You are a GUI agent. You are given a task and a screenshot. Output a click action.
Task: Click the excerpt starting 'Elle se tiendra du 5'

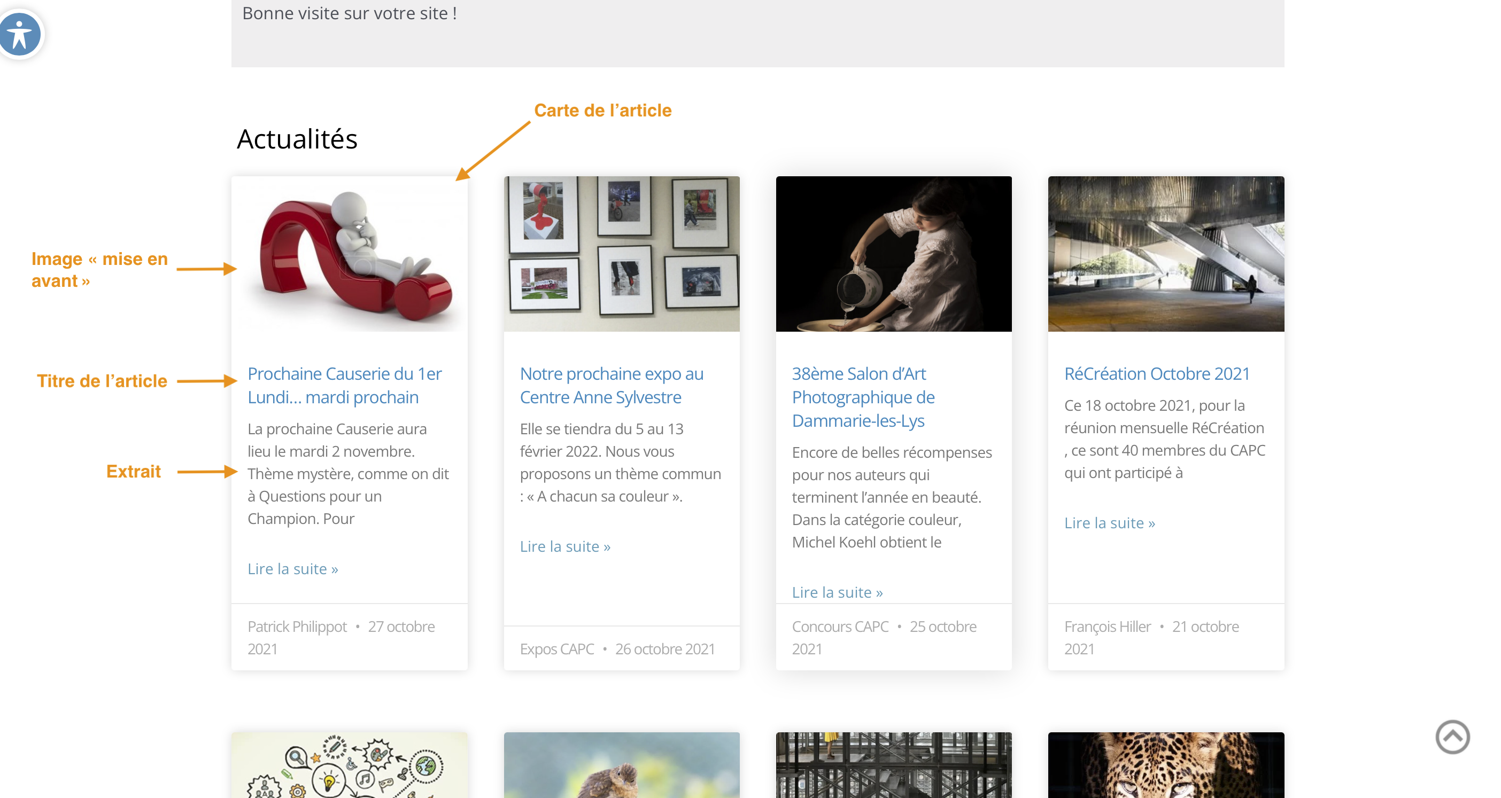[620, 463]
